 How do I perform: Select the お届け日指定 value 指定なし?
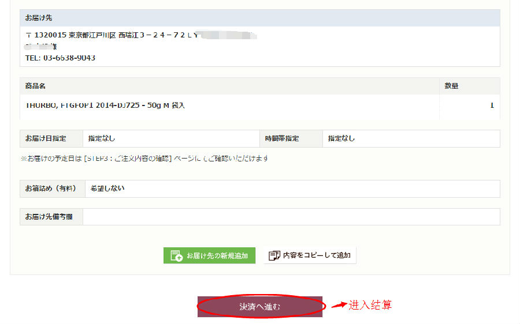coord(102,138)
